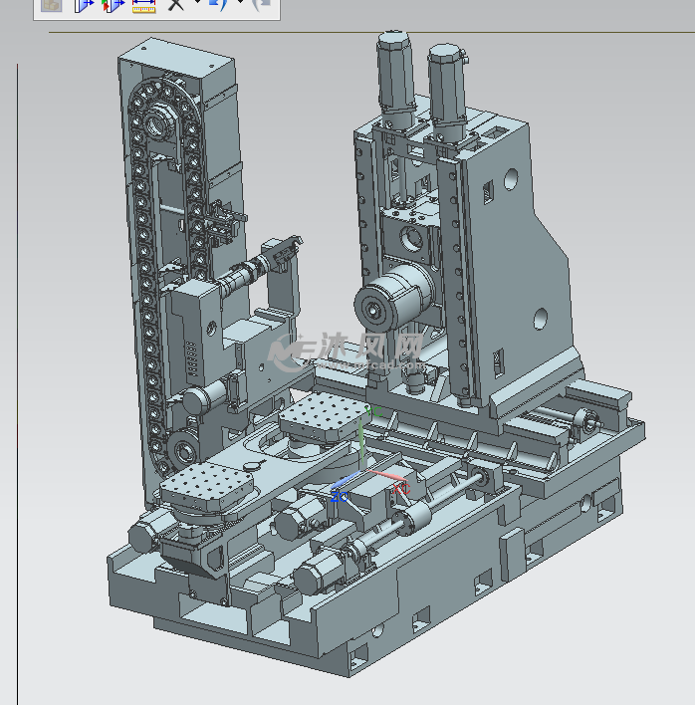Click the black X delete icon
The height and width of the screenshot is (705, 695).
tap(176, 5)
